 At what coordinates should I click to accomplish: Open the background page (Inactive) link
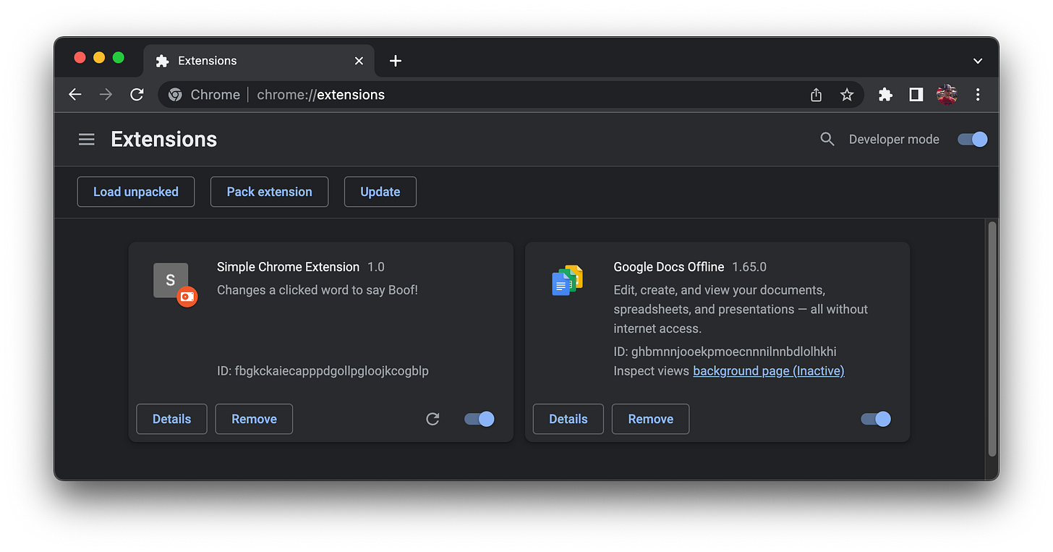pos(769,371)
